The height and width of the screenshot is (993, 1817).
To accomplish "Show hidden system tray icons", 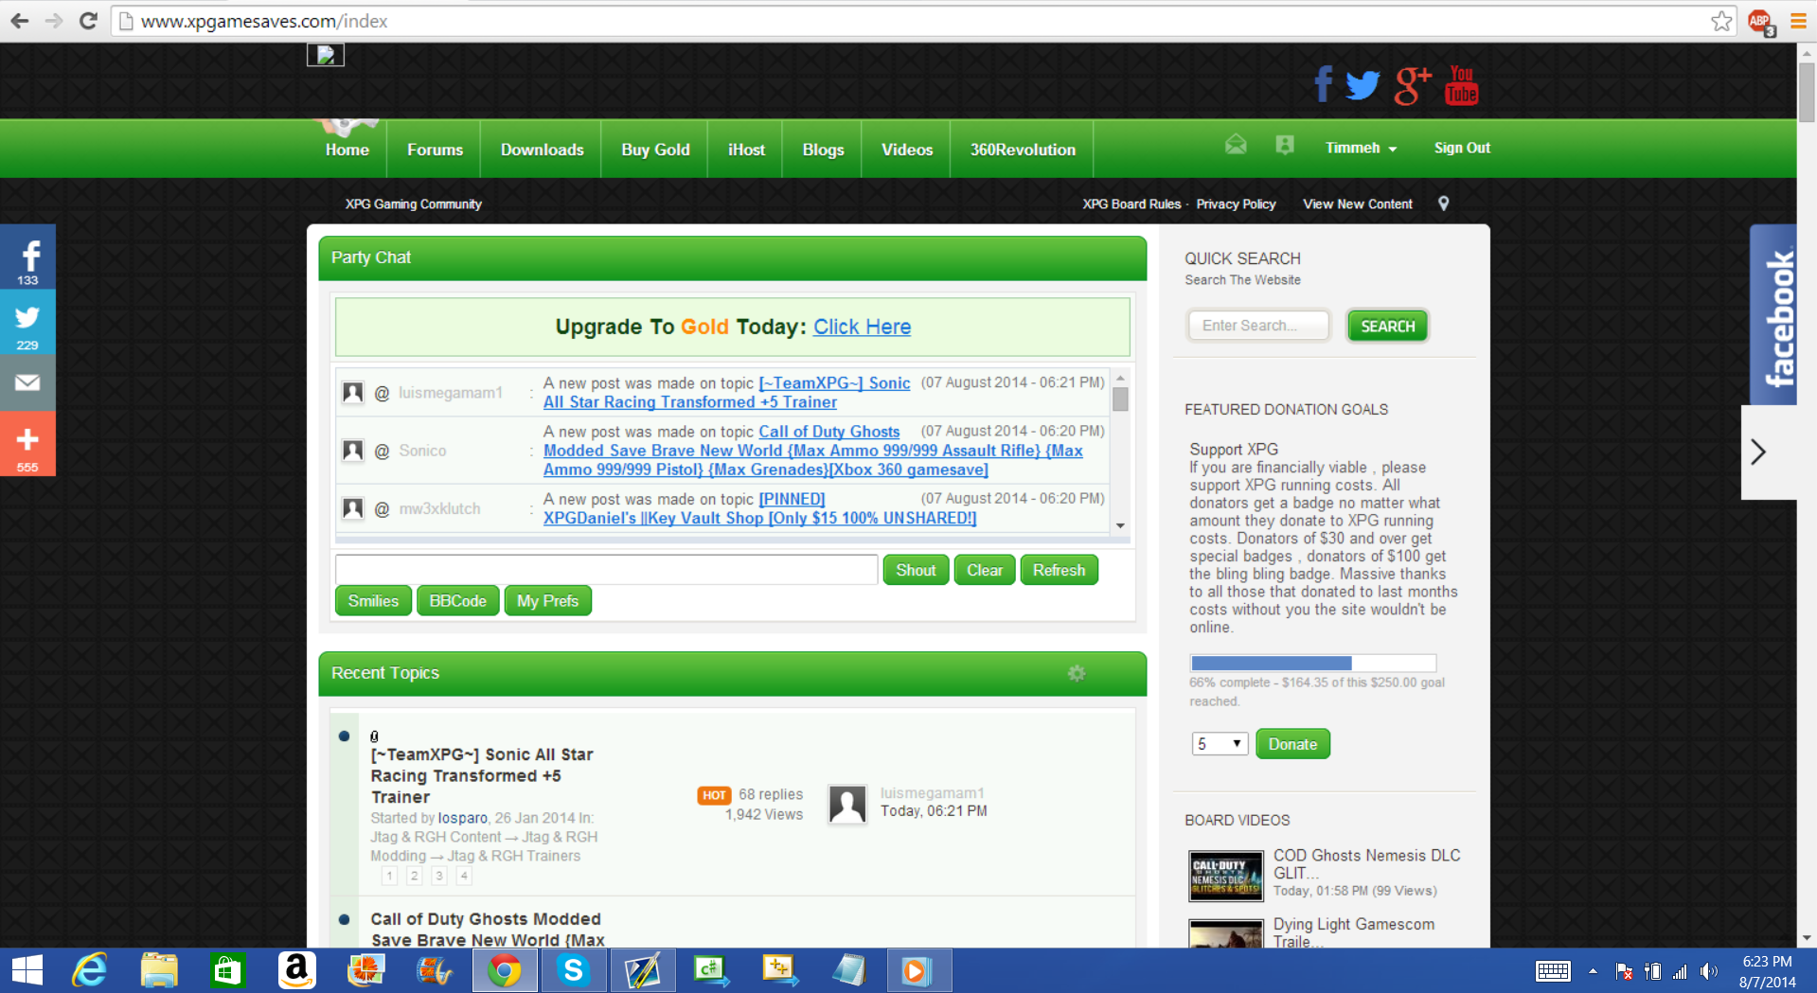I will [x=1593, y=970].
